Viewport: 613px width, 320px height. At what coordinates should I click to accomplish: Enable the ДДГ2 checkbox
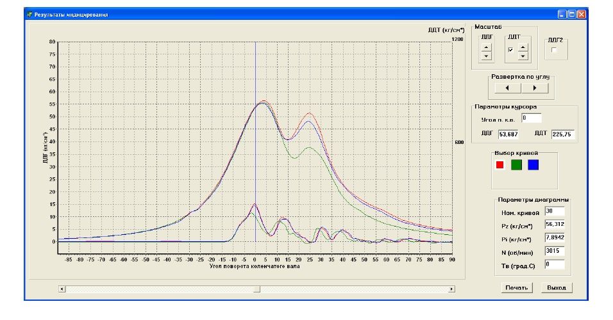(555, 50)
